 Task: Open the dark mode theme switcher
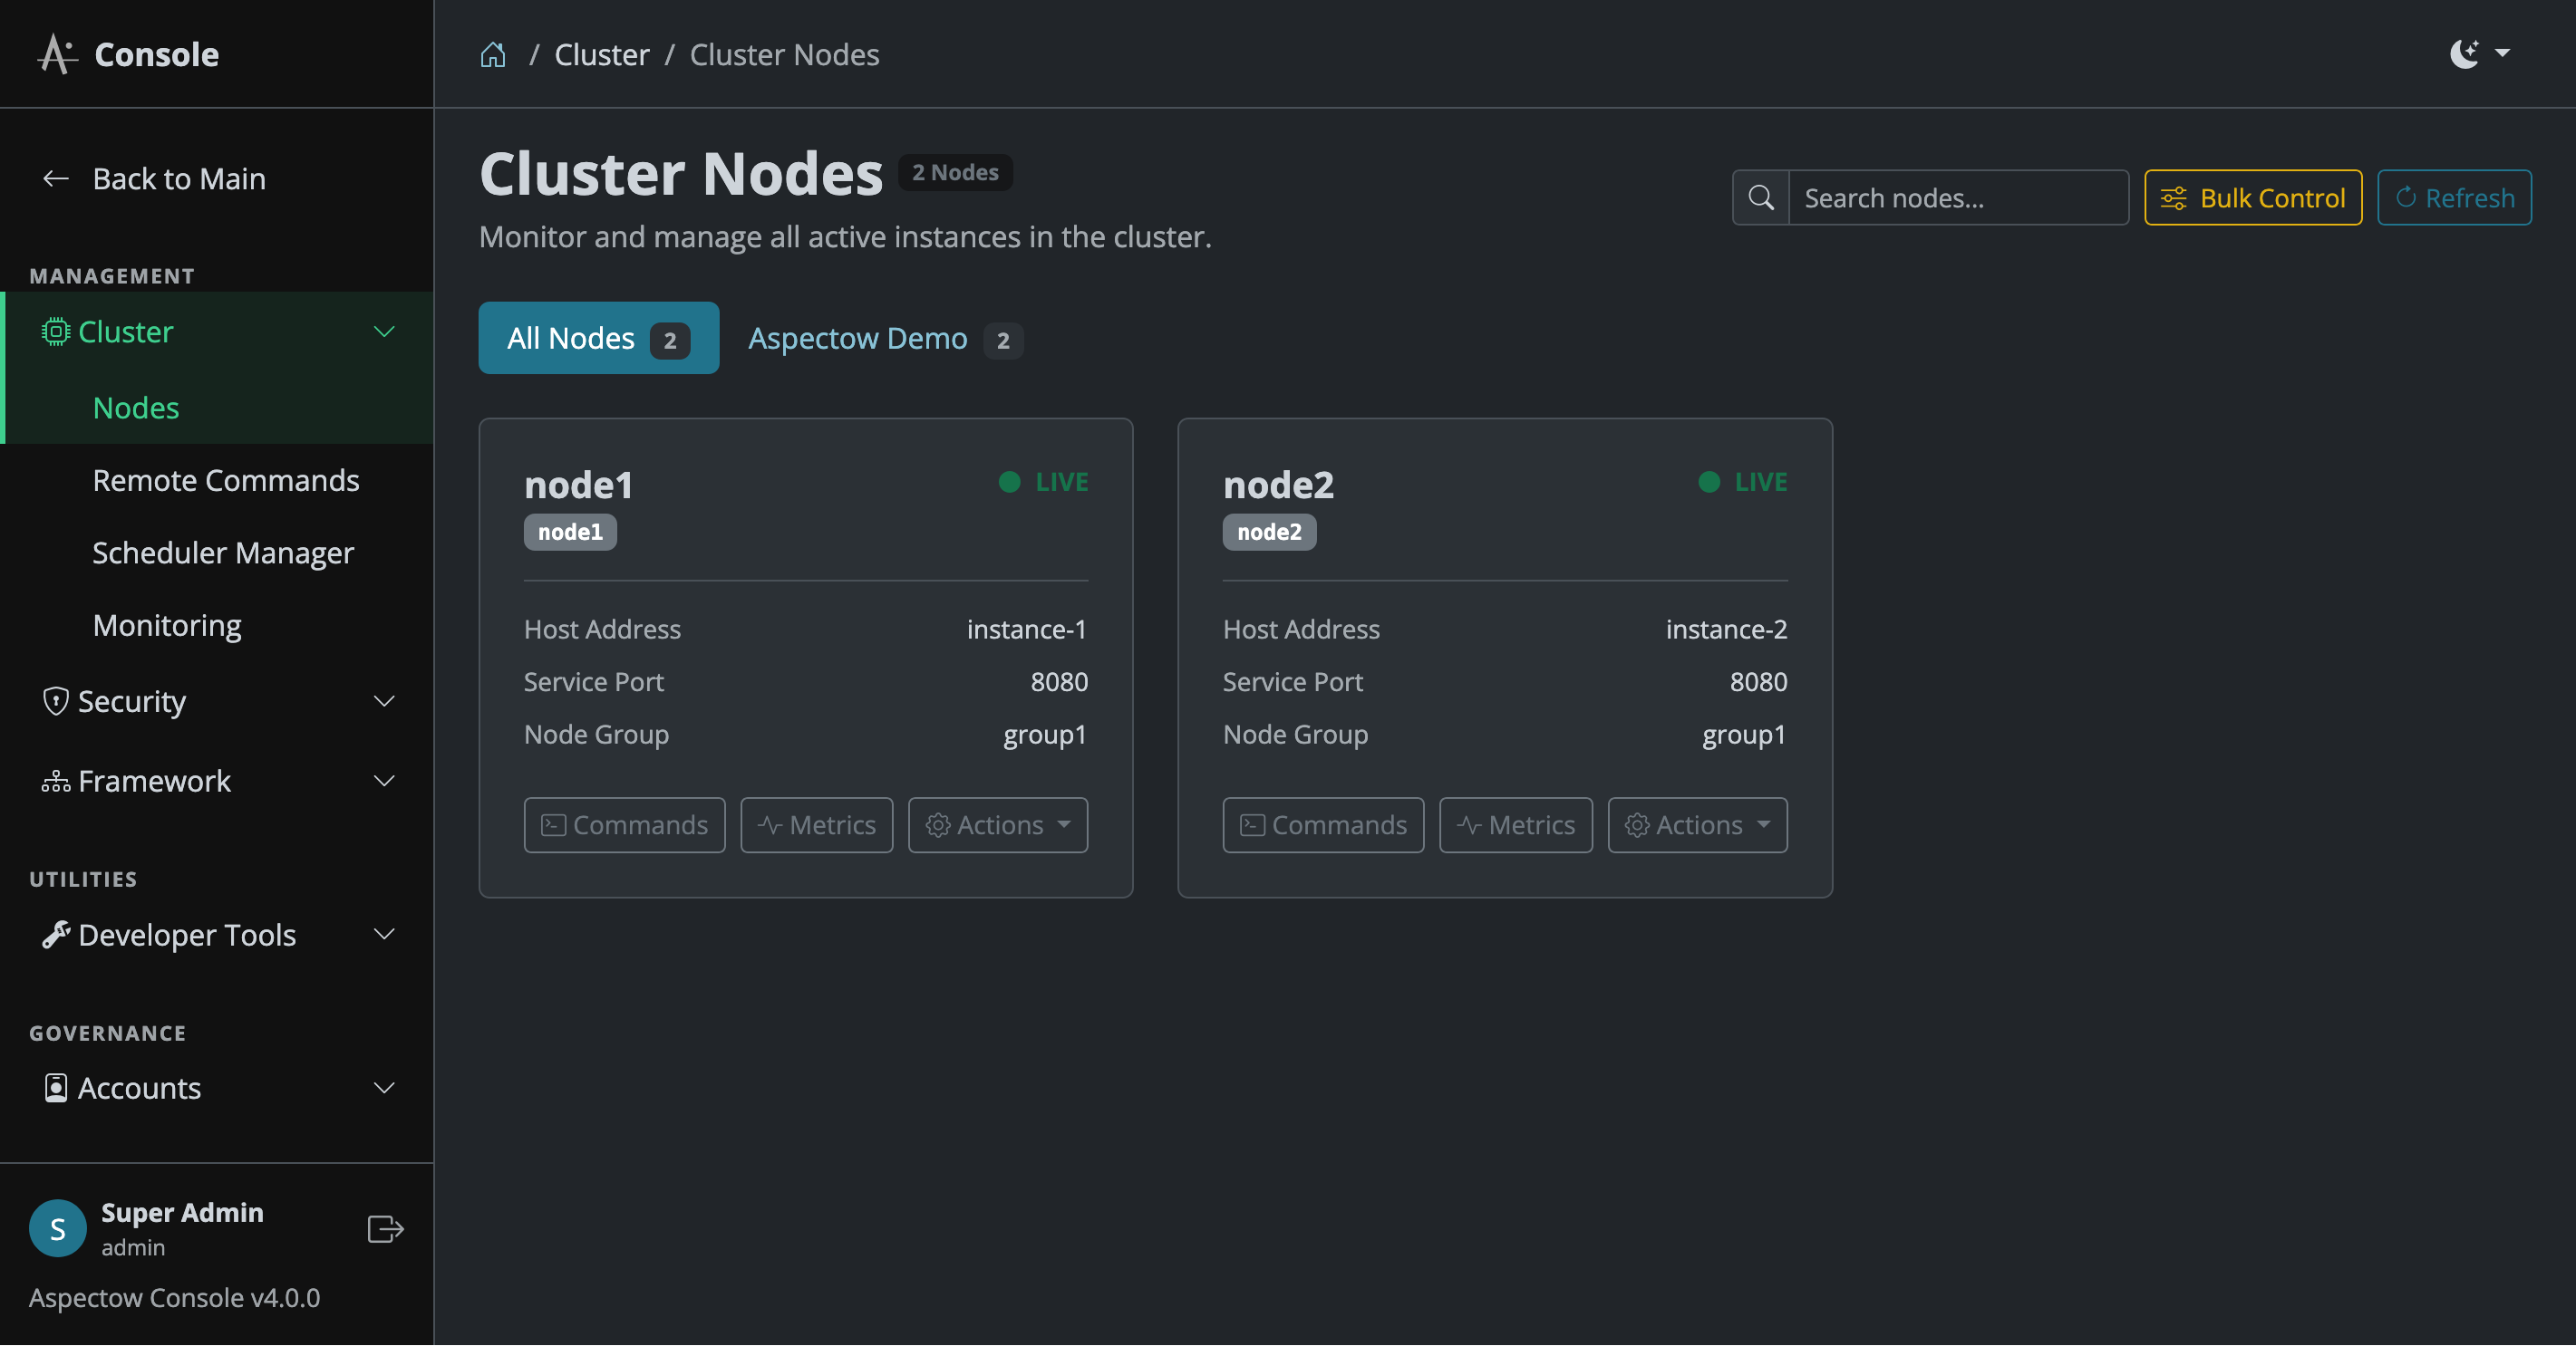tap(2479, 54)
